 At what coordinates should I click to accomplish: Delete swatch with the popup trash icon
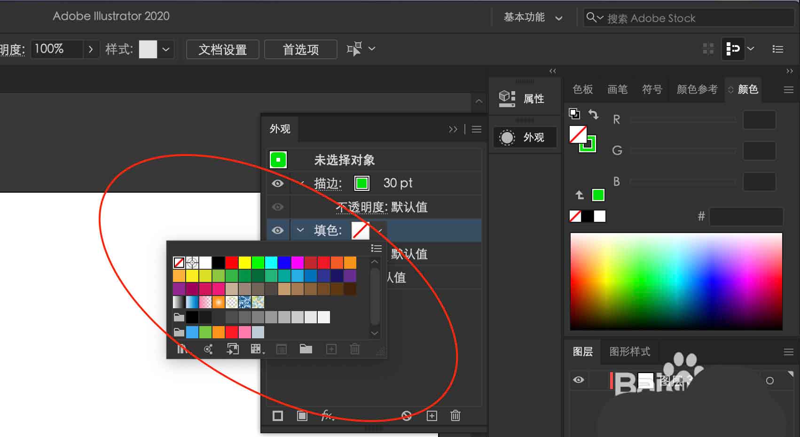point(355,349)
